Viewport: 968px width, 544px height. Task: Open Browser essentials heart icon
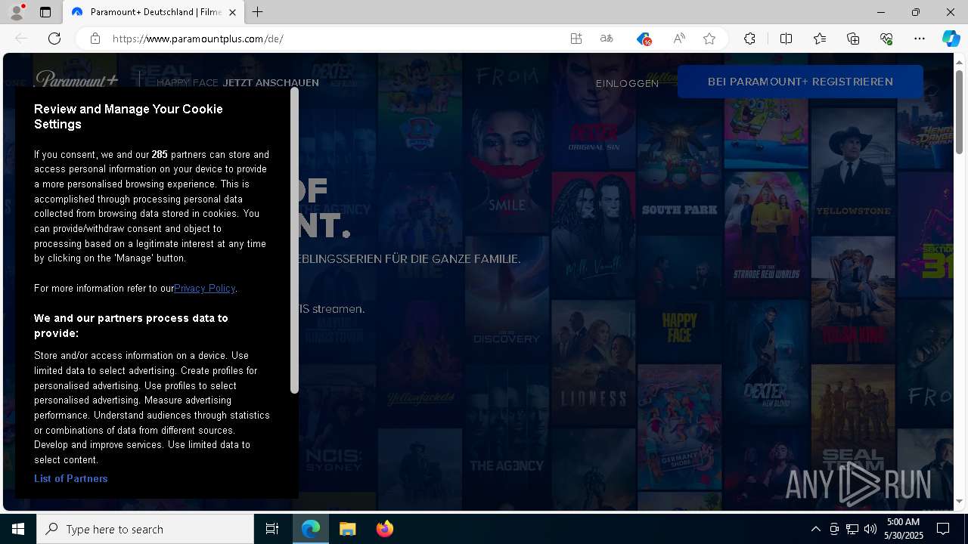[886, 39]
